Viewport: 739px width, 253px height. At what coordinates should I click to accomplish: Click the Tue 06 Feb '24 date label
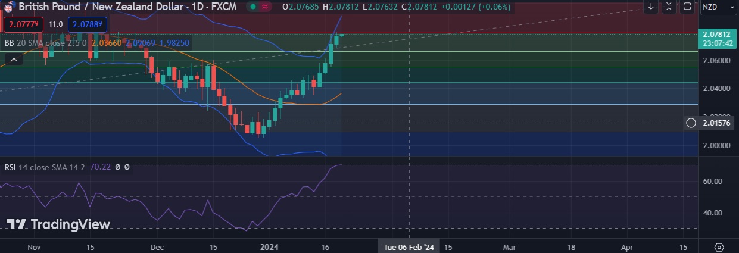pos(409,246)
